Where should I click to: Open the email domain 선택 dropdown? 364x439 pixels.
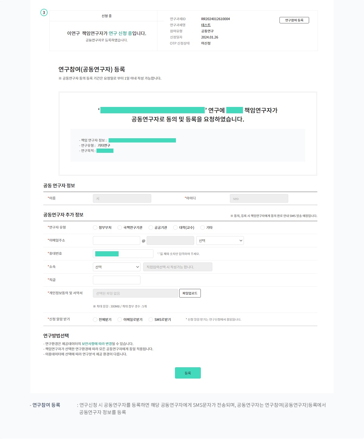(220, 241)
